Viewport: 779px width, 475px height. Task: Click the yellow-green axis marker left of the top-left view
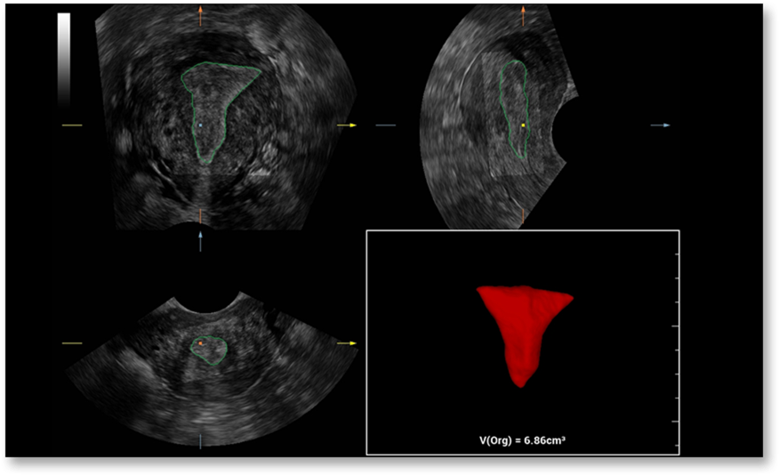tap(71, 126)
